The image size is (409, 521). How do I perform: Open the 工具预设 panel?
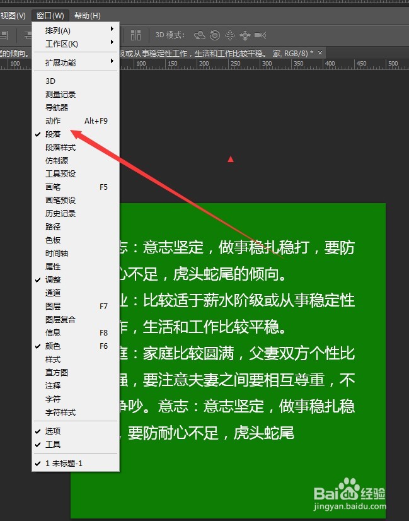point(76,174)
